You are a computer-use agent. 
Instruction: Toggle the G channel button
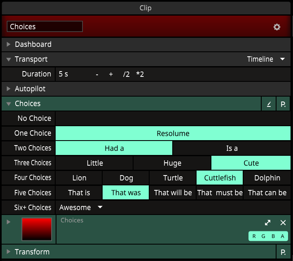tap(263, 236)
